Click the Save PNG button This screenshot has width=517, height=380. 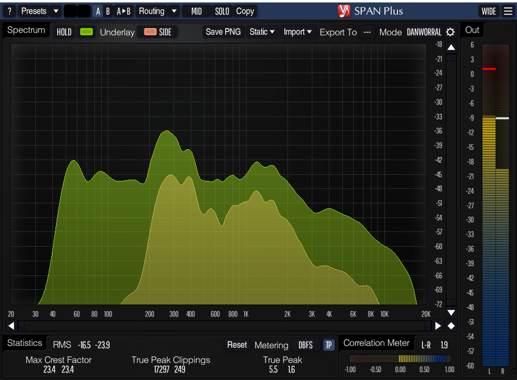click(223, 32)
